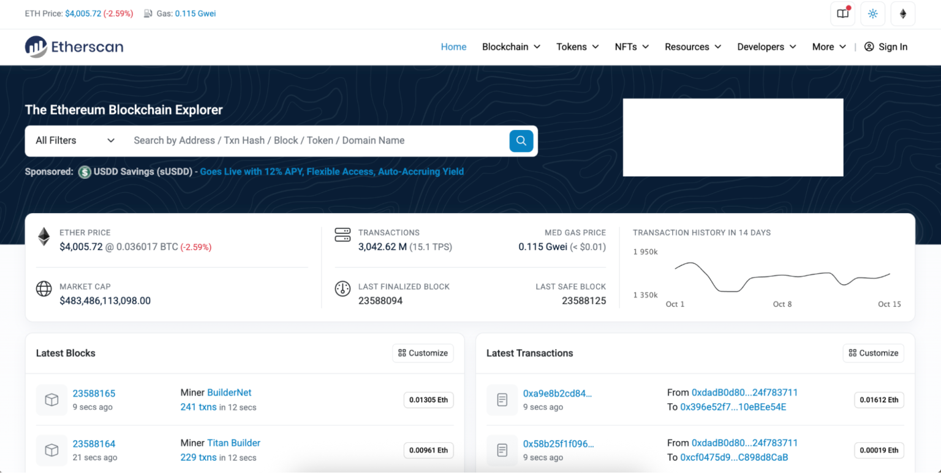Open block 23588164

click(x=94, y=444)
